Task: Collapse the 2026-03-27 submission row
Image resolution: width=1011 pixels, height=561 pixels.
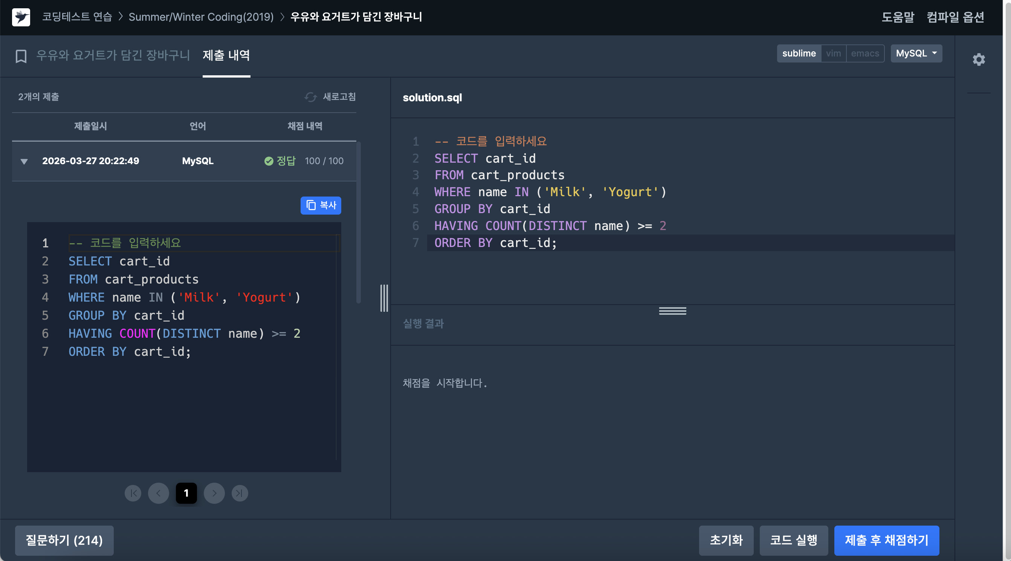Action: pyautogui.click(x=24, y=161)
